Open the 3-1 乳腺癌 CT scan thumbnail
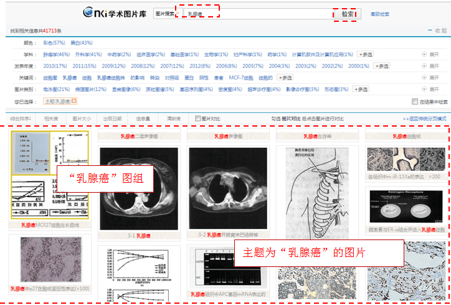The height and width of the screenshot is (305, 451). [x=139, y=188]
